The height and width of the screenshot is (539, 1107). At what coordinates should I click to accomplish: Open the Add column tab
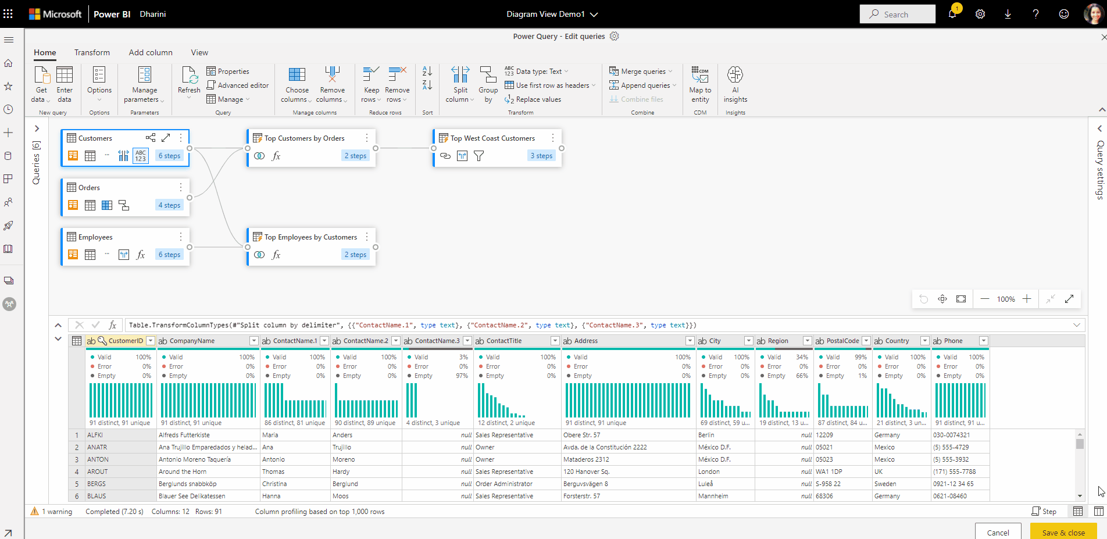(151, 52)
